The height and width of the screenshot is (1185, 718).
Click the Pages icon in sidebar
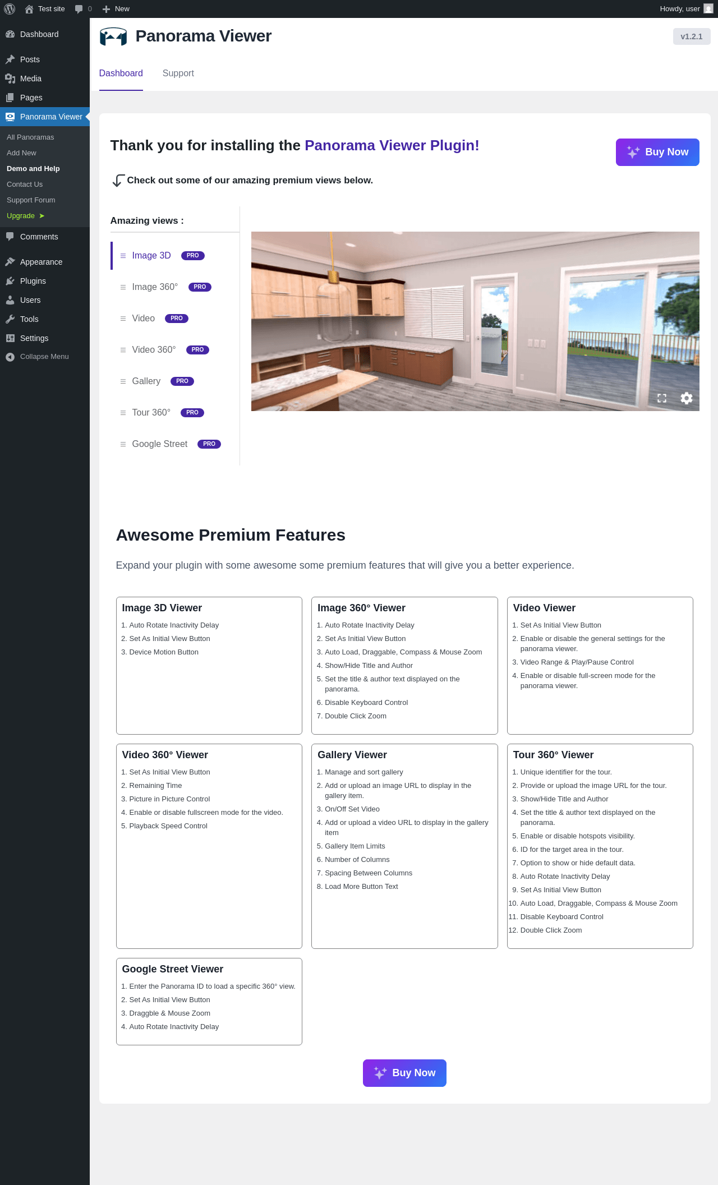(10, 98)
